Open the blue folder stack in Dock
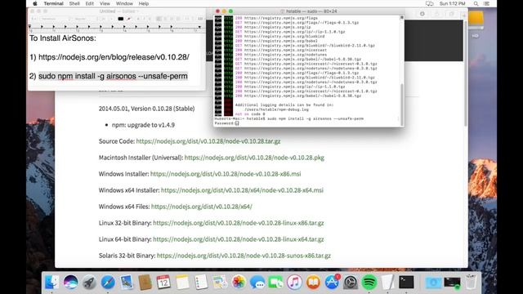Screen dimensions: 523x294 [x=433, y=283]
